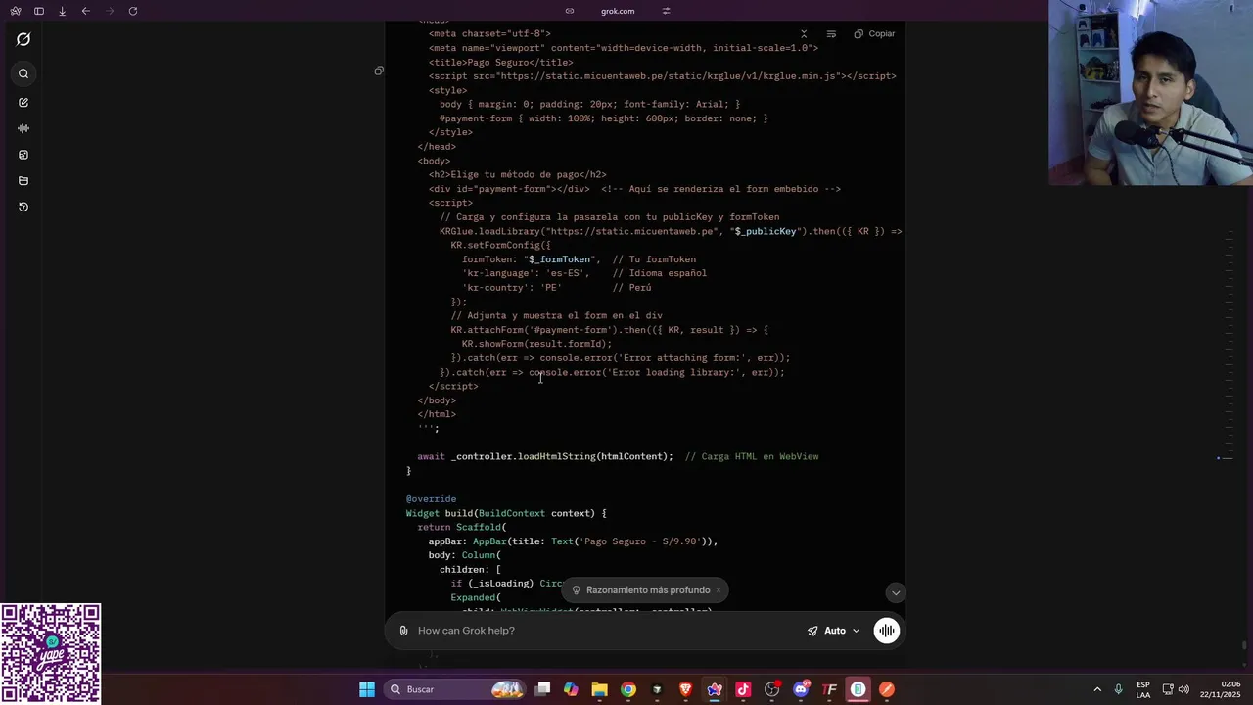The height and width of the screenshot is (705, 1253).
Task: Open Brave browser from the taskbar
Action: point(685,689)
